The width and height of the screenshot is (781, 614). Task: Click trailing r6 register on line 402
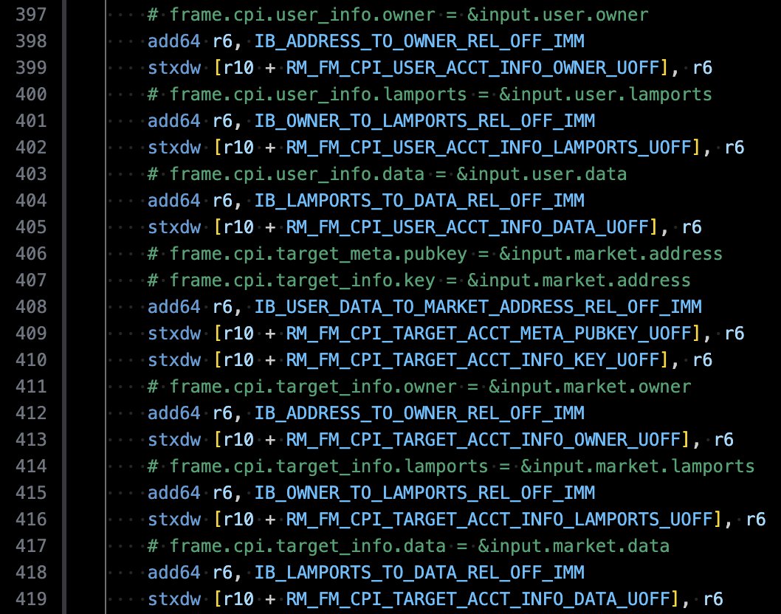(734, 148)
